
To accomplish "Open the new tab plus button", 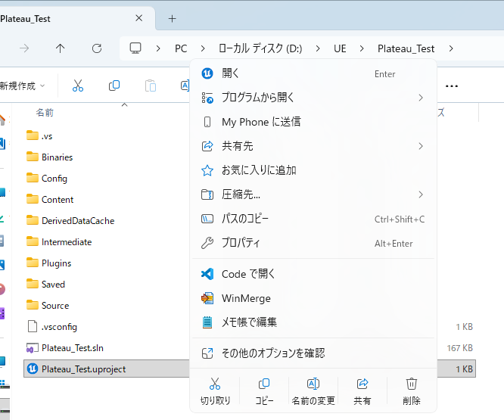I will (x=172, y=18).
